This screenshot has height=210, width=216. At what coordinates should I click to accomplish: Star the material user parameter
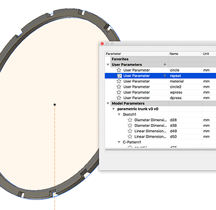click(x=119, y=81)
